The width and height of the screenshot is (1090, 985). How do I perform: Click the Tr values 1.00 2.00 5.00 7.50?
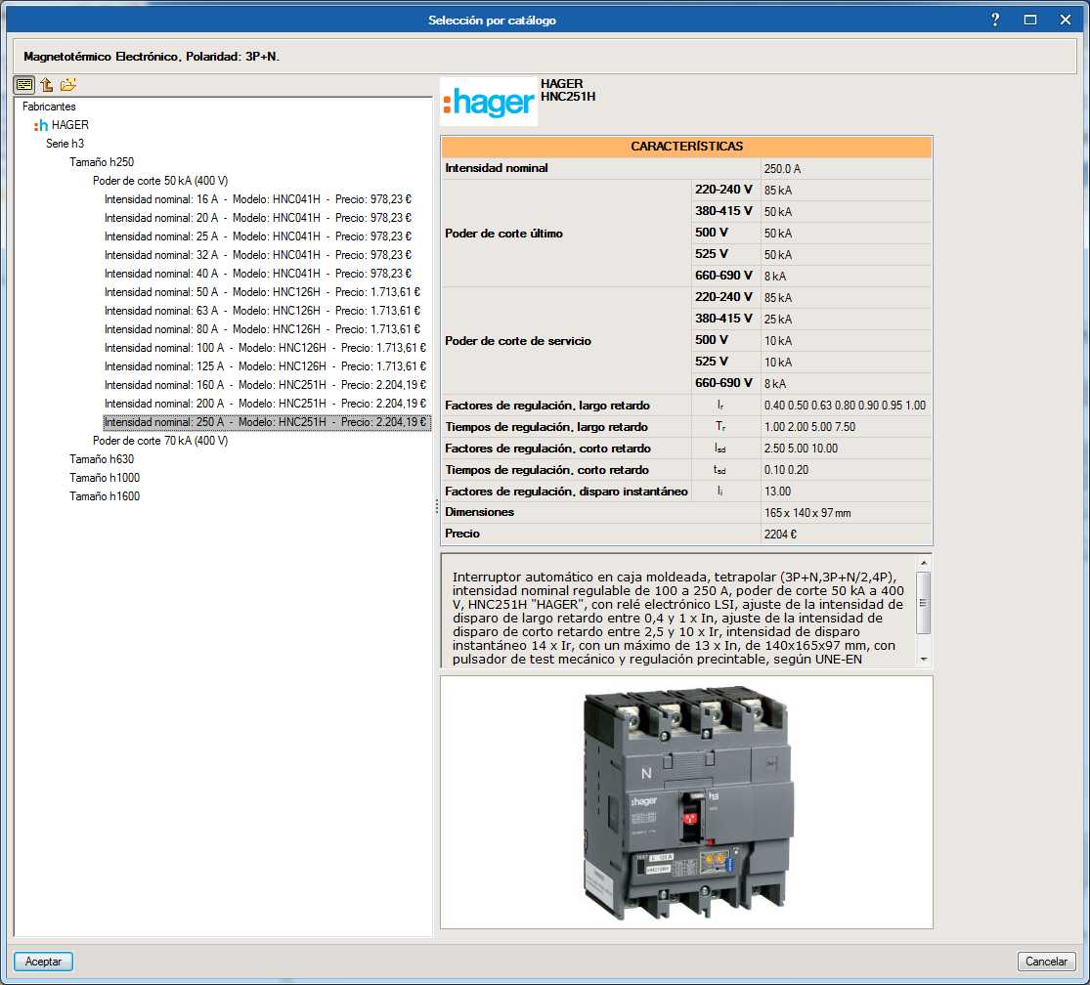coord(809,426)
